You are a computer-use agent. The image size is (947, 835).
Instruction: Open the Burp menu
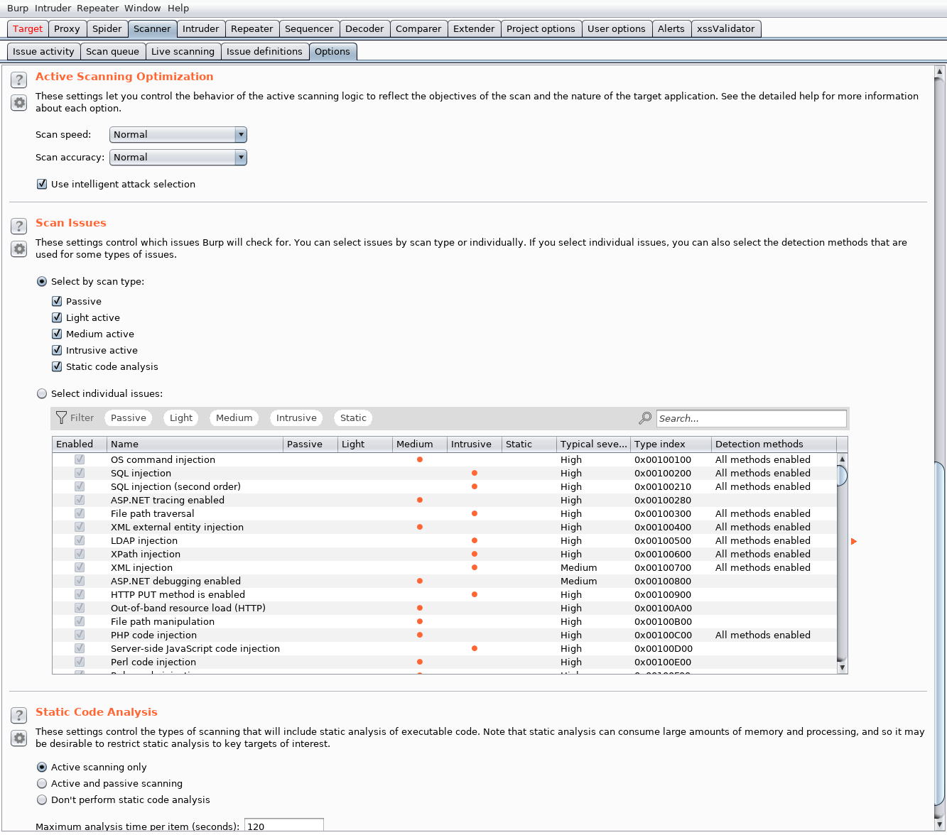click(x=18, y=8)
